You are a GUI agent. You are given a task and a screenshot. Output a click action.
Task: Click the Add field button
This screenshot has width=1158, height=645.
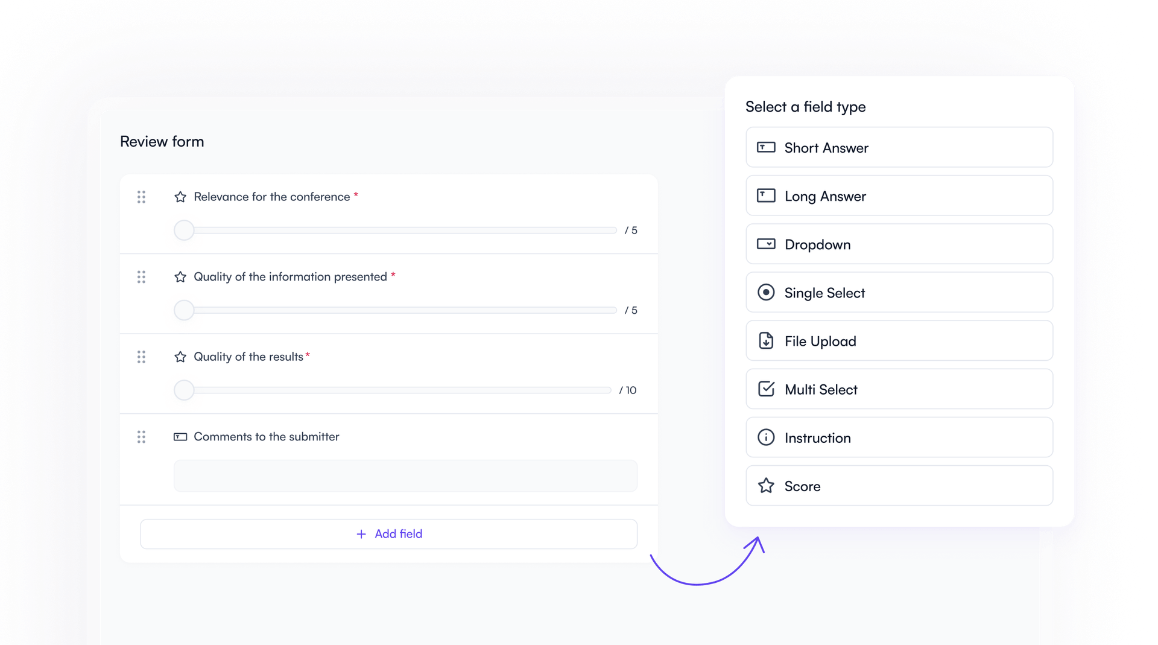(389, 533)
